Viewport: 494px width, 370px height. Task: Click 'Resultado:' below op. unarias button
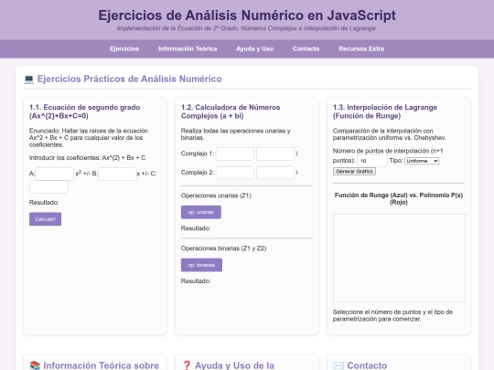click(196, 228)
